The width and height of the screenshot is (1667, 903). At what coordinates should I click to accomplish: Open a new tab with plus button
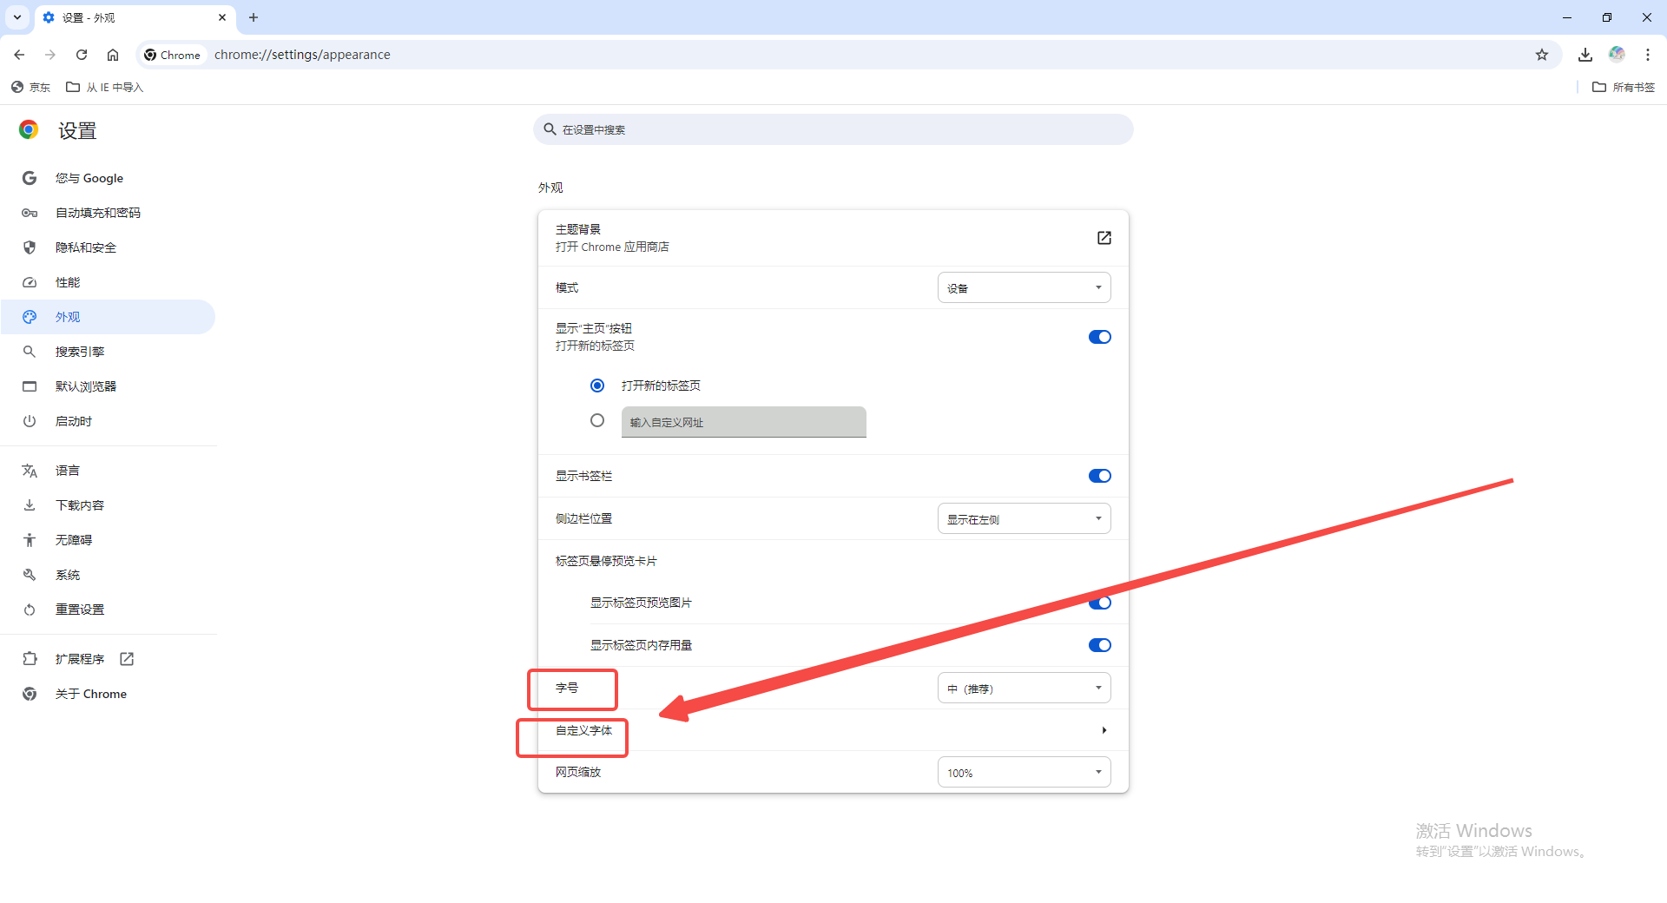(x=254, y=17)
